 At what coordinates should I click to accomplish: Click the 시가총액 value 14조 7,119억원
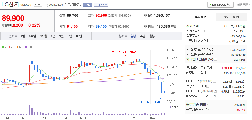(235, 26)
